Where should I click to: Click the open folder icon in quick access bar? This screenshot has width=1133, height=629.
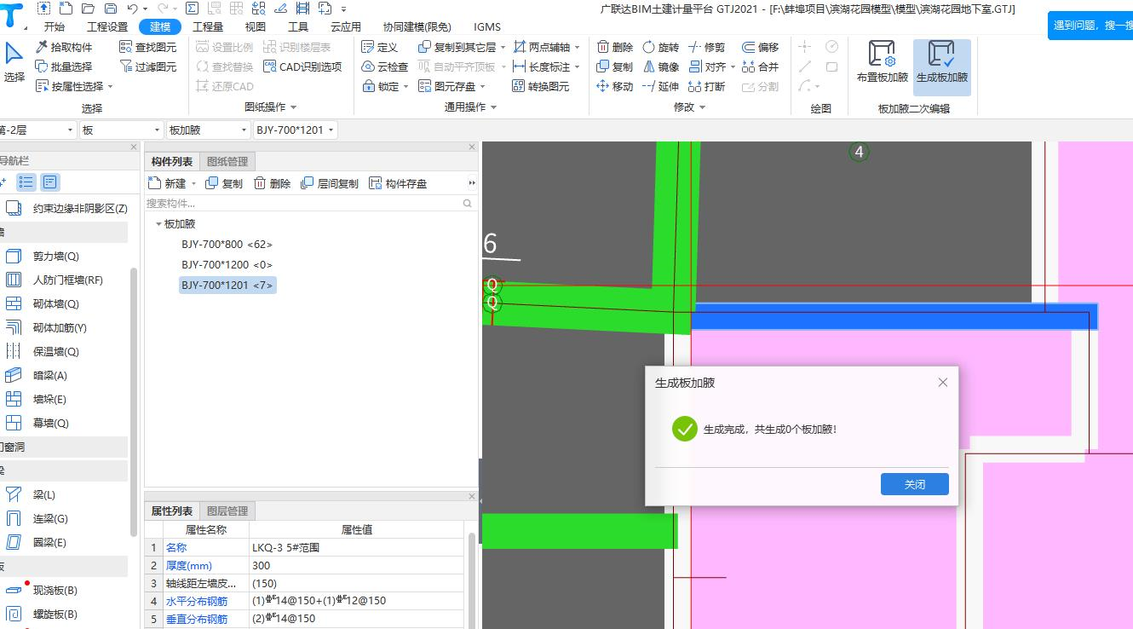coord(88,9)
